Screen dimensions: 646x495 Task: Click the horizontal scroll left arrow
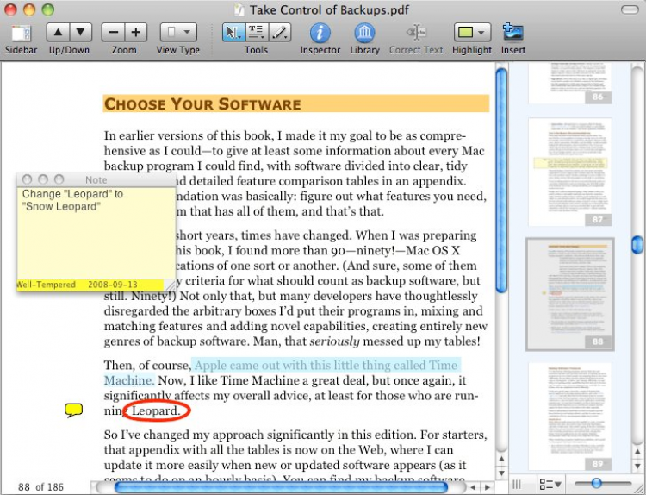[474, 487]
